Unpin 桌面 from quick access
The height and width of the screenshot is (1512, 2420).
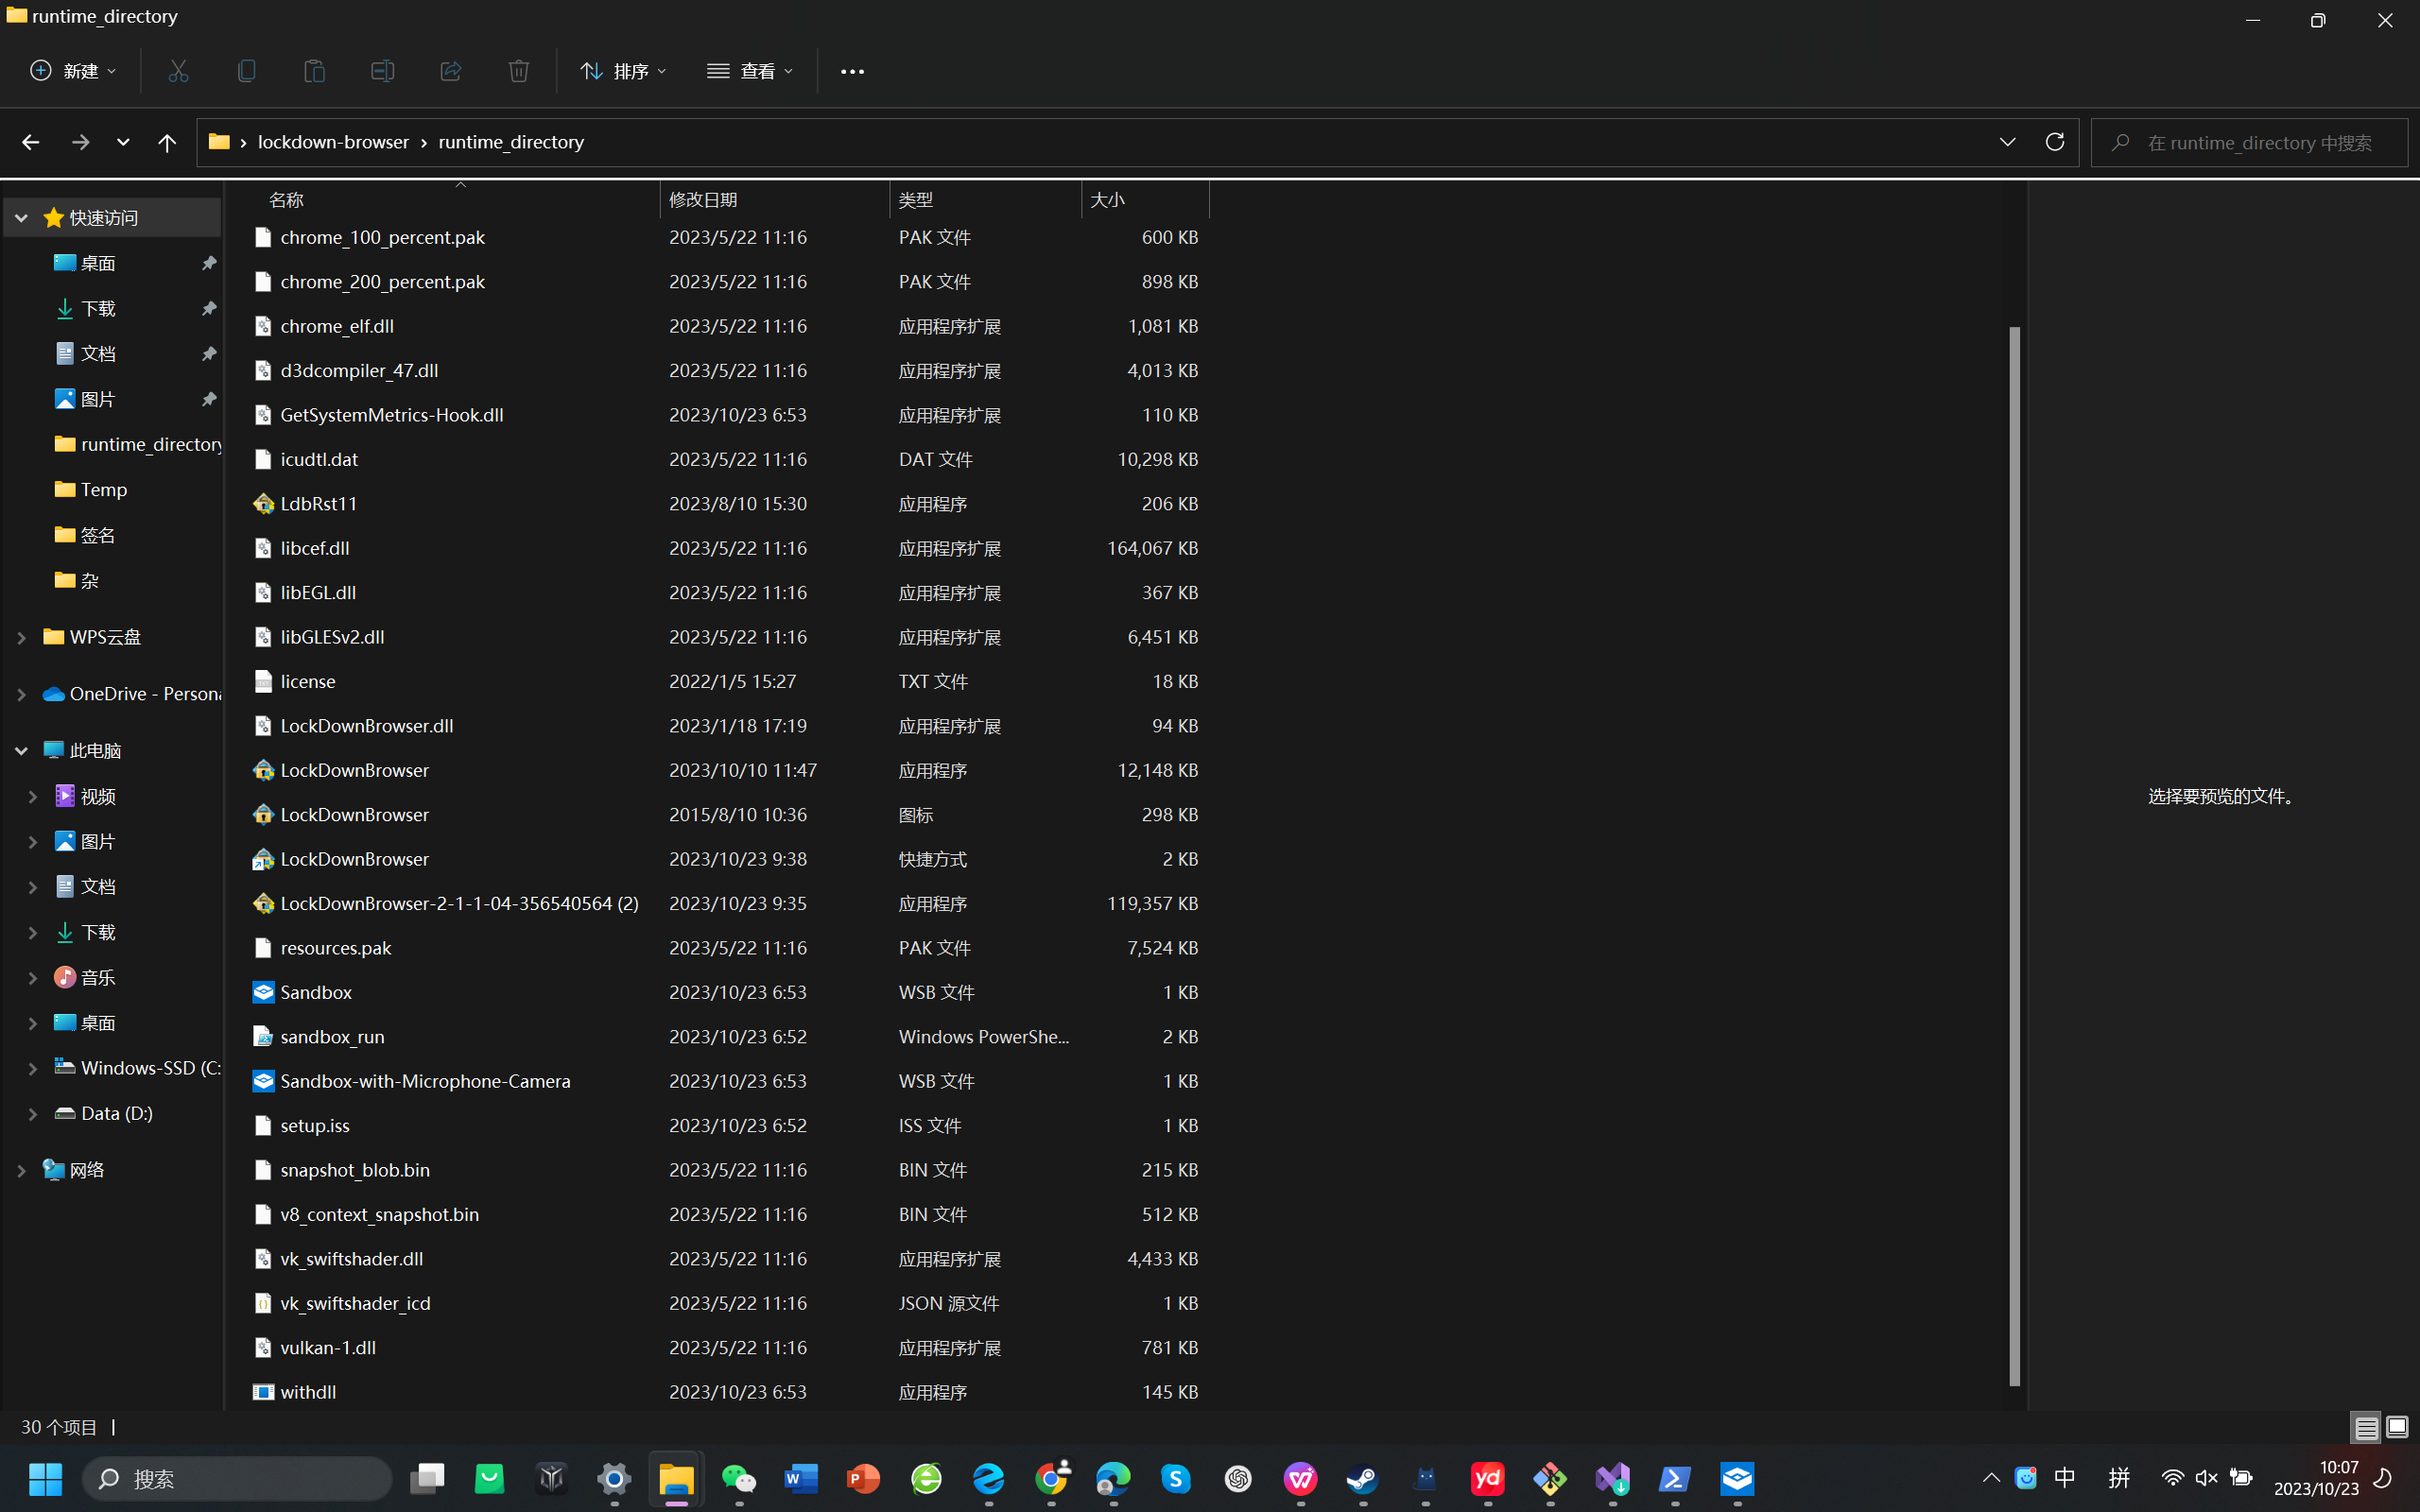tap(208, 262)
